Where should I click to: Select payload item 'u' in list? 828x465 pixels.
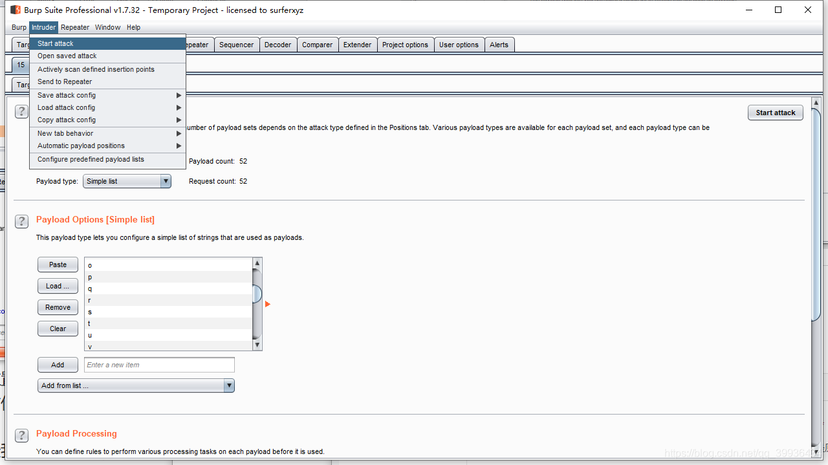[x=168, y=335]
